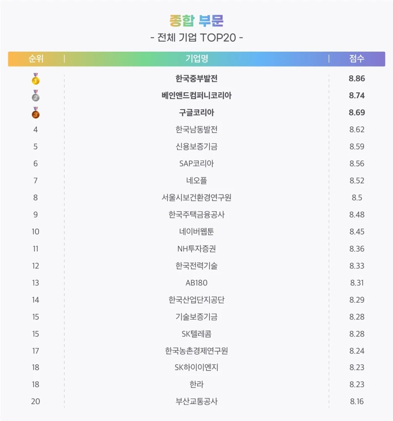Click the 네이버웹툰 company name

click(x=196, y=231)
